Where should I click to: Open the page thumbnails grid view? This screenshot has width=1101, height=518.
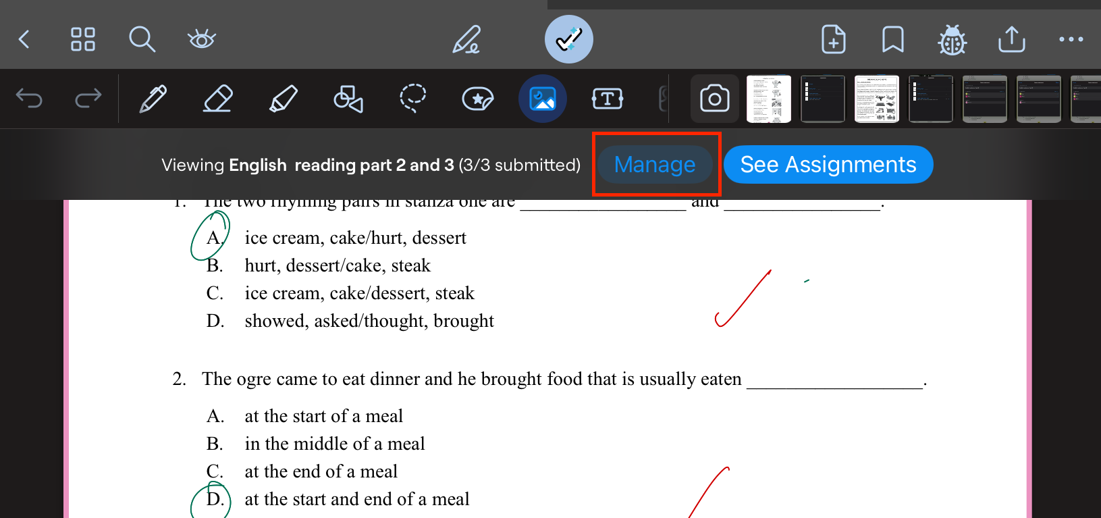(83, 39)
